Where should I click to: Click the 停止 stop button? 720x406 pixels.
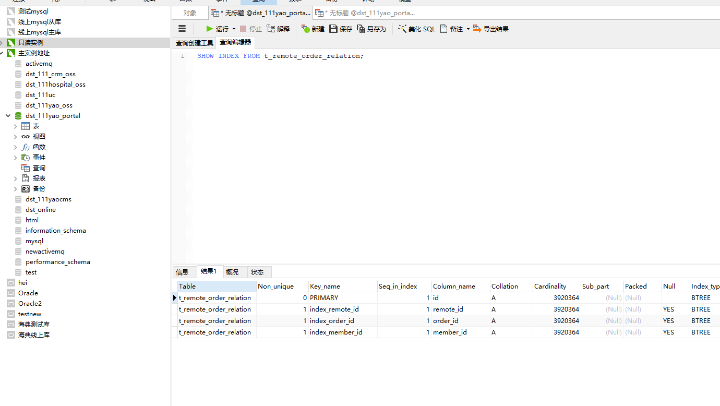pos(251,29)
